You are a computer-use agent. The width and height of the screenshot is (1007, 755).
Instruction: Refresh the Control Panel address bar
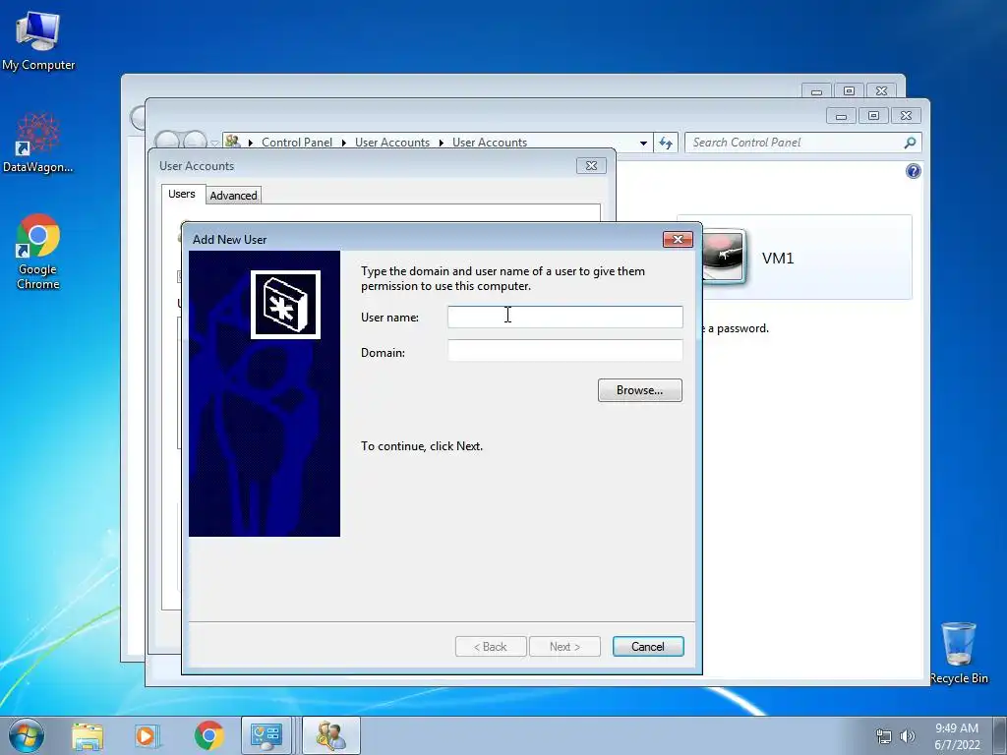point(666,143)
